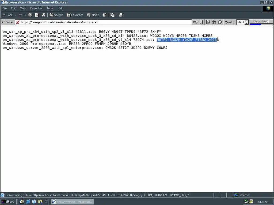Click the second system tray icon

(251, 202)
